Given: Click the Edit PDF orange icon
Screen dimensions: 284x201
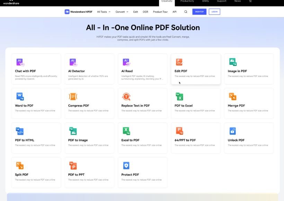Looking at the screenshot, I should pyautogui.click(x=179, y=62).
